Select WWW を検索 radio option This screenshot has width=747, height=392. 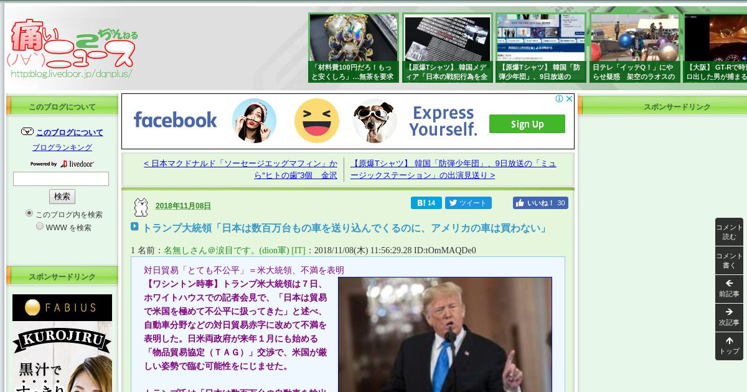(40, 226)
